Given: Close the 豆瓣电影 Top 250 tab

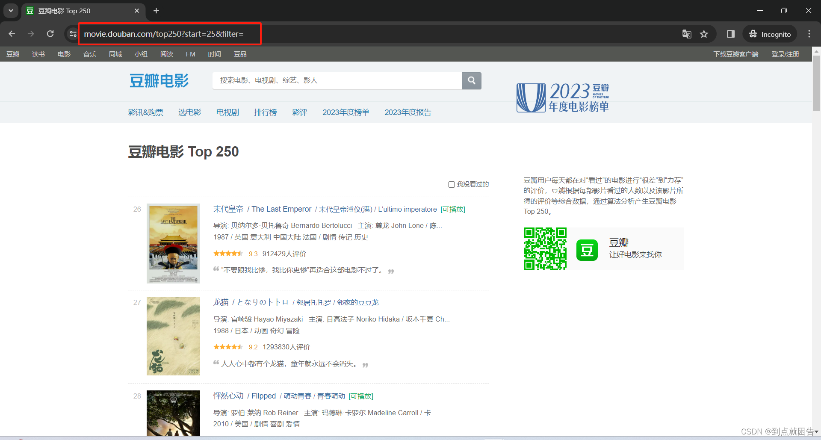Looking at the screenshot, I should (137, 11).
